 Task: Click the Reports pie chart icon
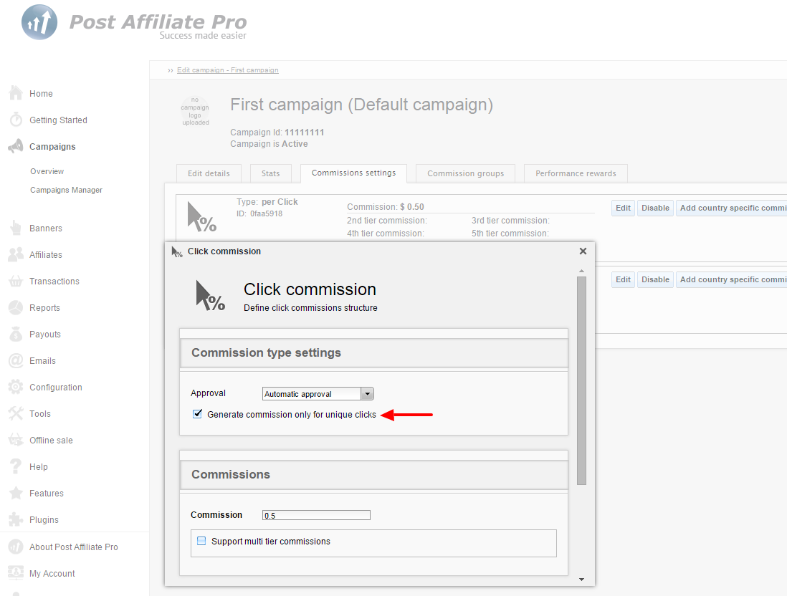(16, 307)
